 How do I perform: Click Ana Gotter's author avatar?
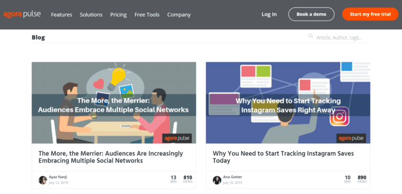(x=217, y=180)
